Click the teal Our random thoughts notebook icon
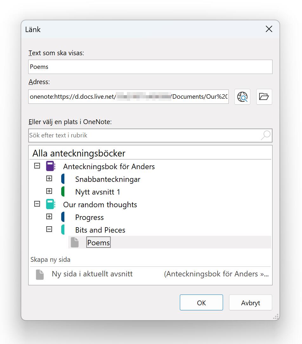This screenshot has width=302, height=344. (x=50, y=204)
